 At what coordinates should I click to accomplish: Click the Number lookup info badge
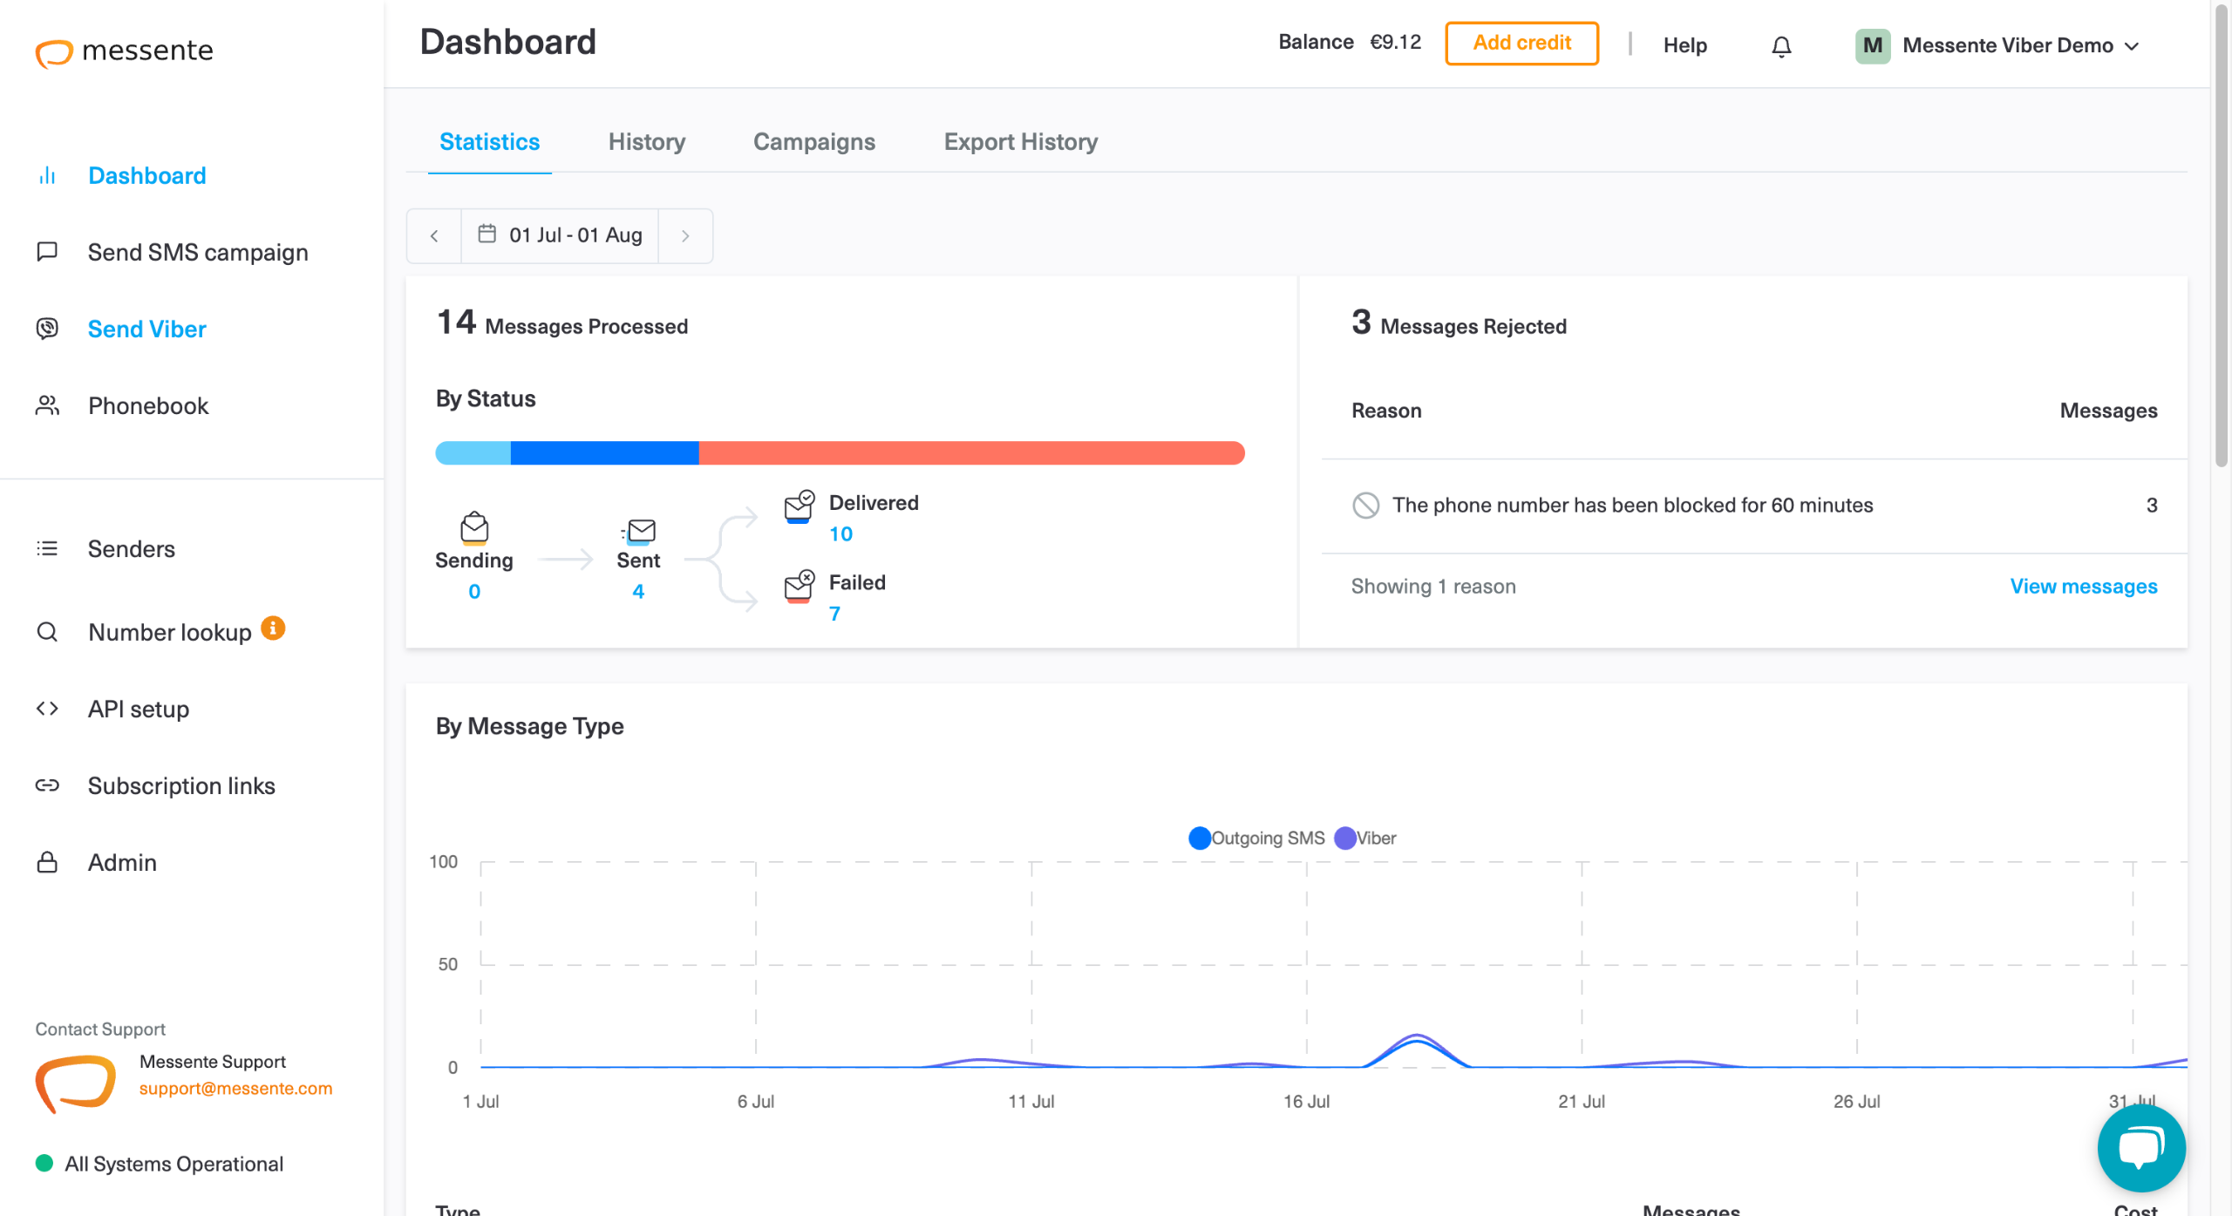pos(273,628)
